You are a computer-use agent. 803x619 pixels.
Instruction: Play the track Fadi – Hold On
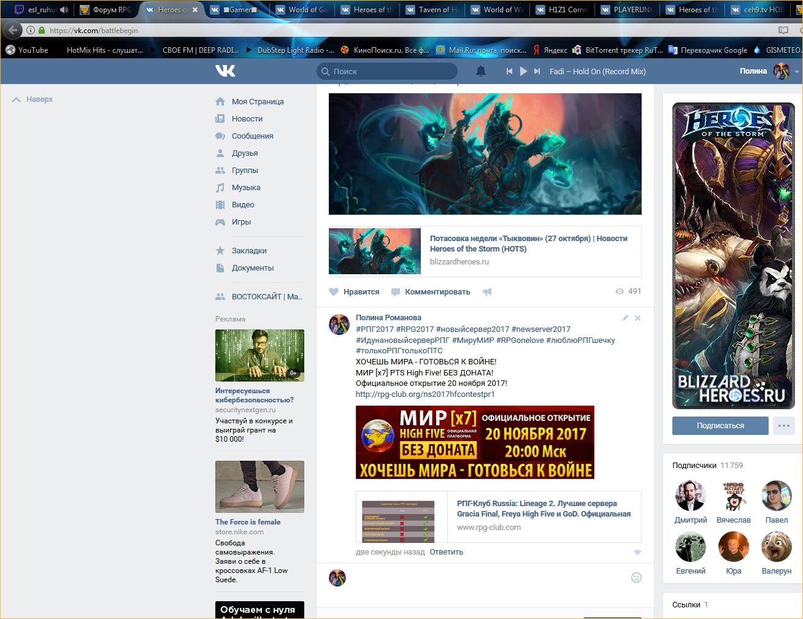[x=523, y=71]
